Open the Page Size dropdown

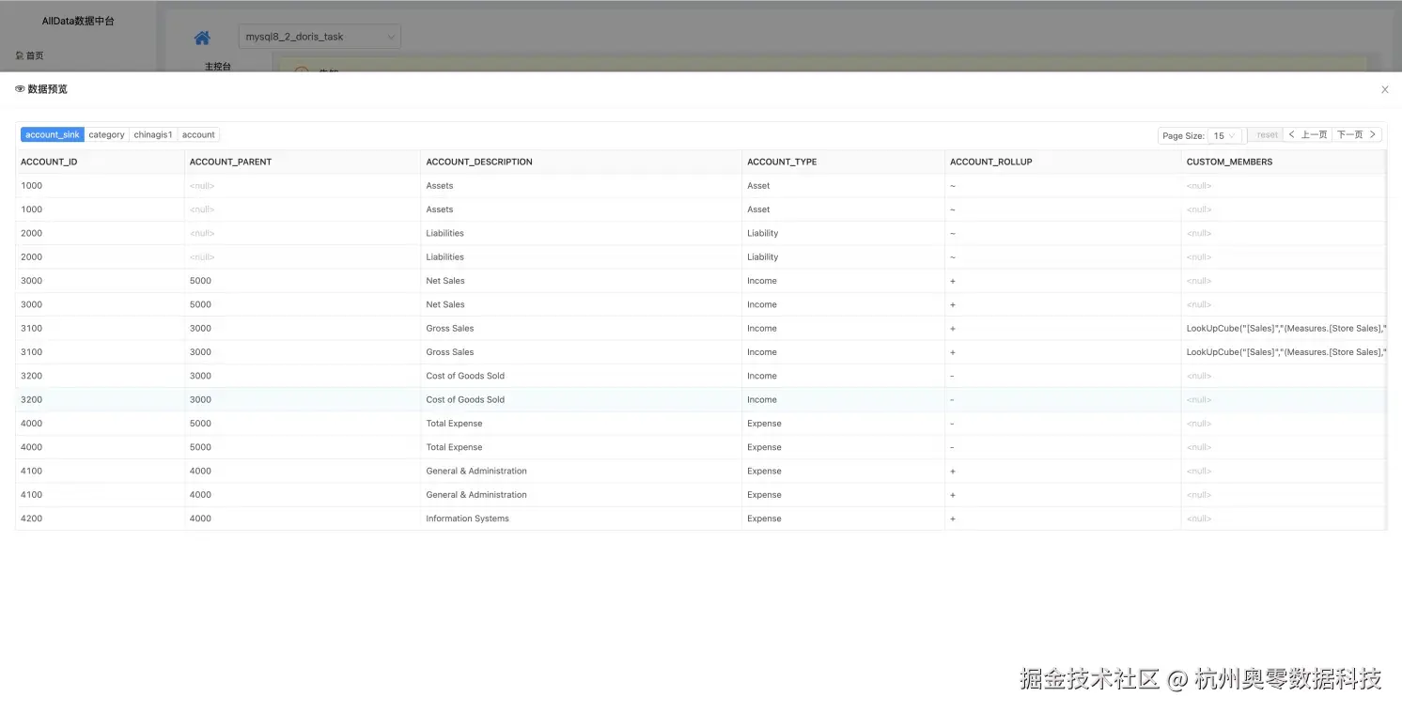[x=1225, y=135]
